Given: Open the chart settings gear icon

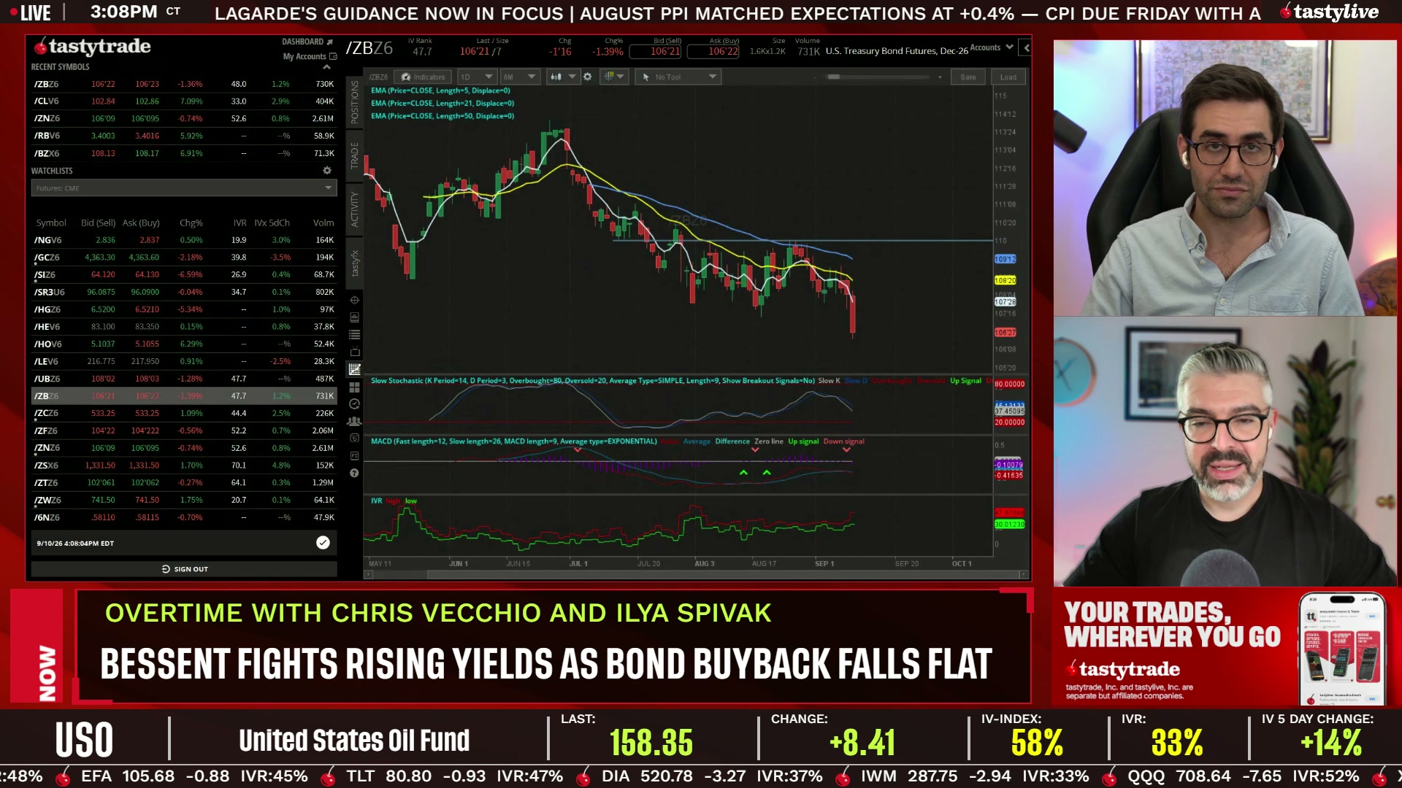Looking at the screenshot, I should tap(588, 77).
